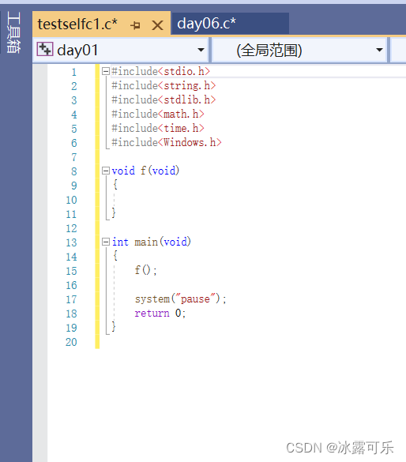Collapse the int main(void) function
The image size is (406, 462).
(106, 242)
